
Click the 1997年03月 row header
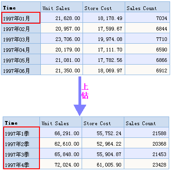click(x=21, y=39)
